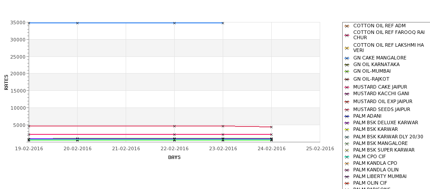This screenshot has height=189, width=430.
Task: Click the 35000 y-axis tick label
Action: tap(18, 22)
